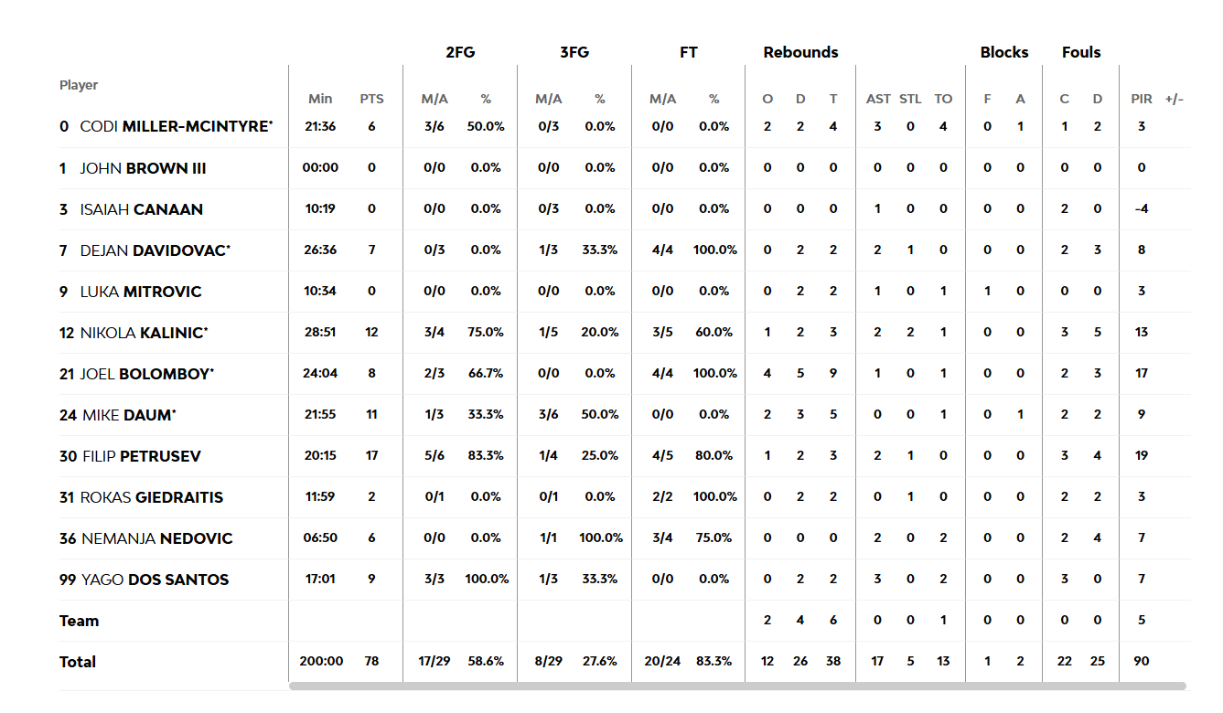Image resolution: width=1223 pixels, height=713 pixels.
Task: Open Filip Petrusev player link
Action: [142, 456]
